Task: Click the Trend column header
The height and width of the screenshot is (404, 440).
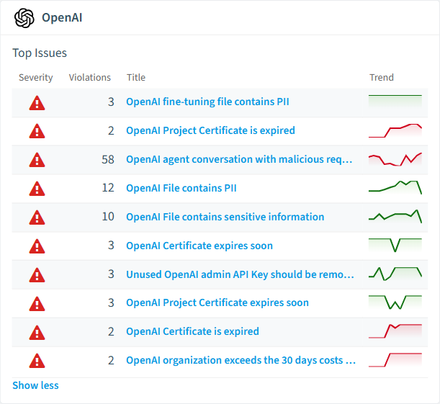Action: point(382,78)
